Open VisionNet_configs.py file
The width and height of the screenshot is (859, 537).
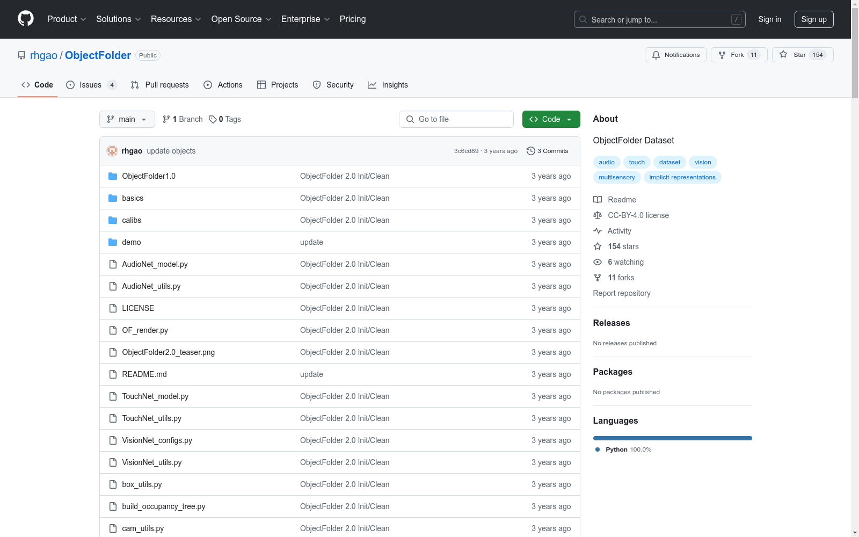point(157,440)
